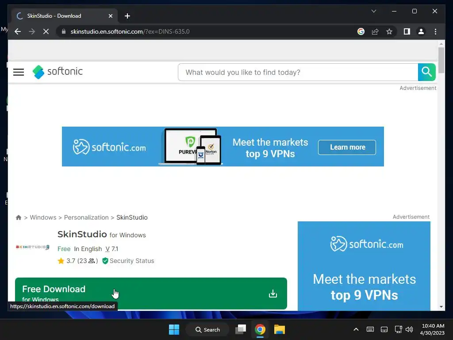Click Meet the markets top 9 VPNs banner text
This screenshot has height=340, width=453.
(270, 148)
